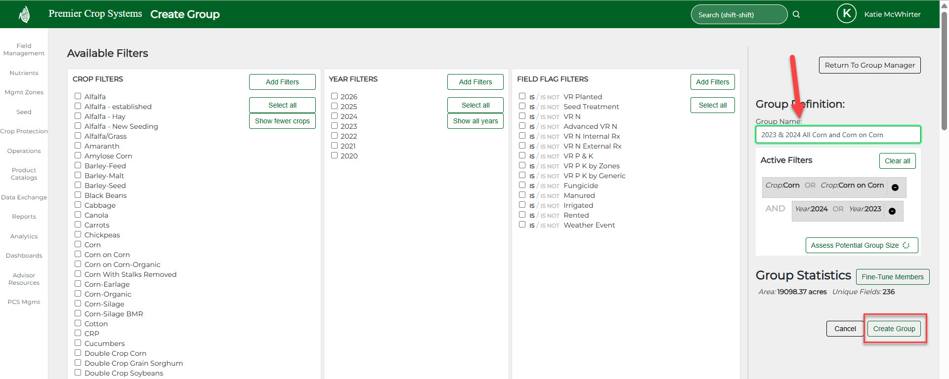The image size is (949, 379).
Task: Click the search magnifier icon
Action: (796, 14)
